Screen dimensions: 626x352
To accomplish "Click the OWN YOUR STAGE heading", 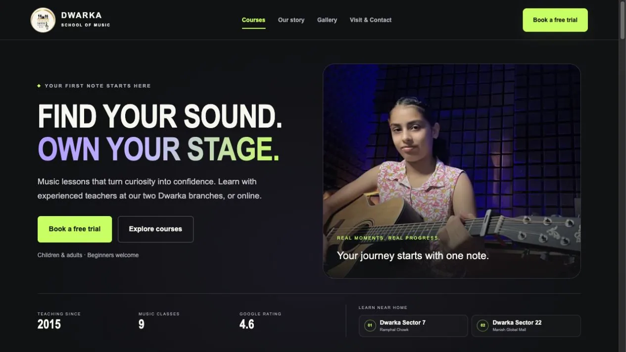I will coord(158,149).
